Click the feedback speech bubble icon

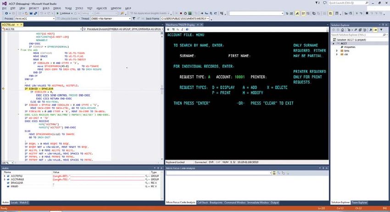point(324,3)
